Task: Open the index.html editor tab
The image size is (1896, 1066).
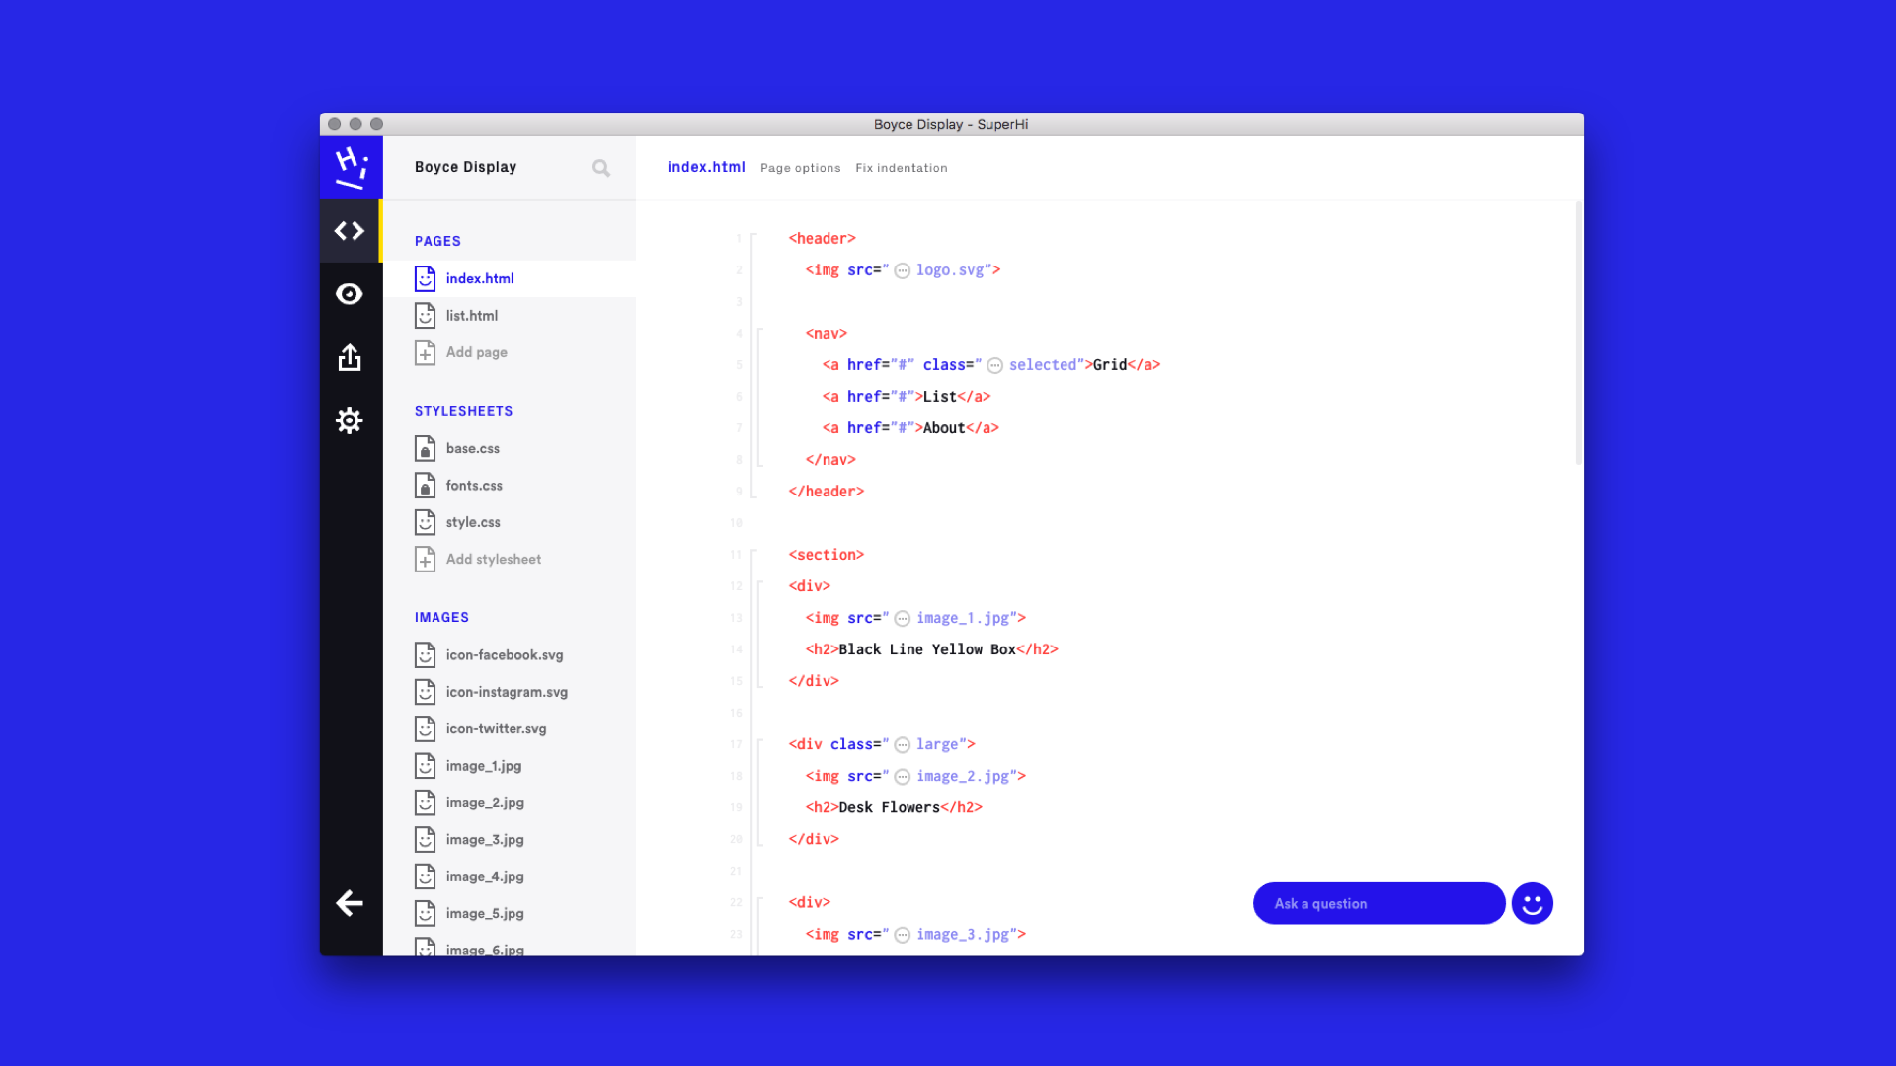Action: (706, 167)
